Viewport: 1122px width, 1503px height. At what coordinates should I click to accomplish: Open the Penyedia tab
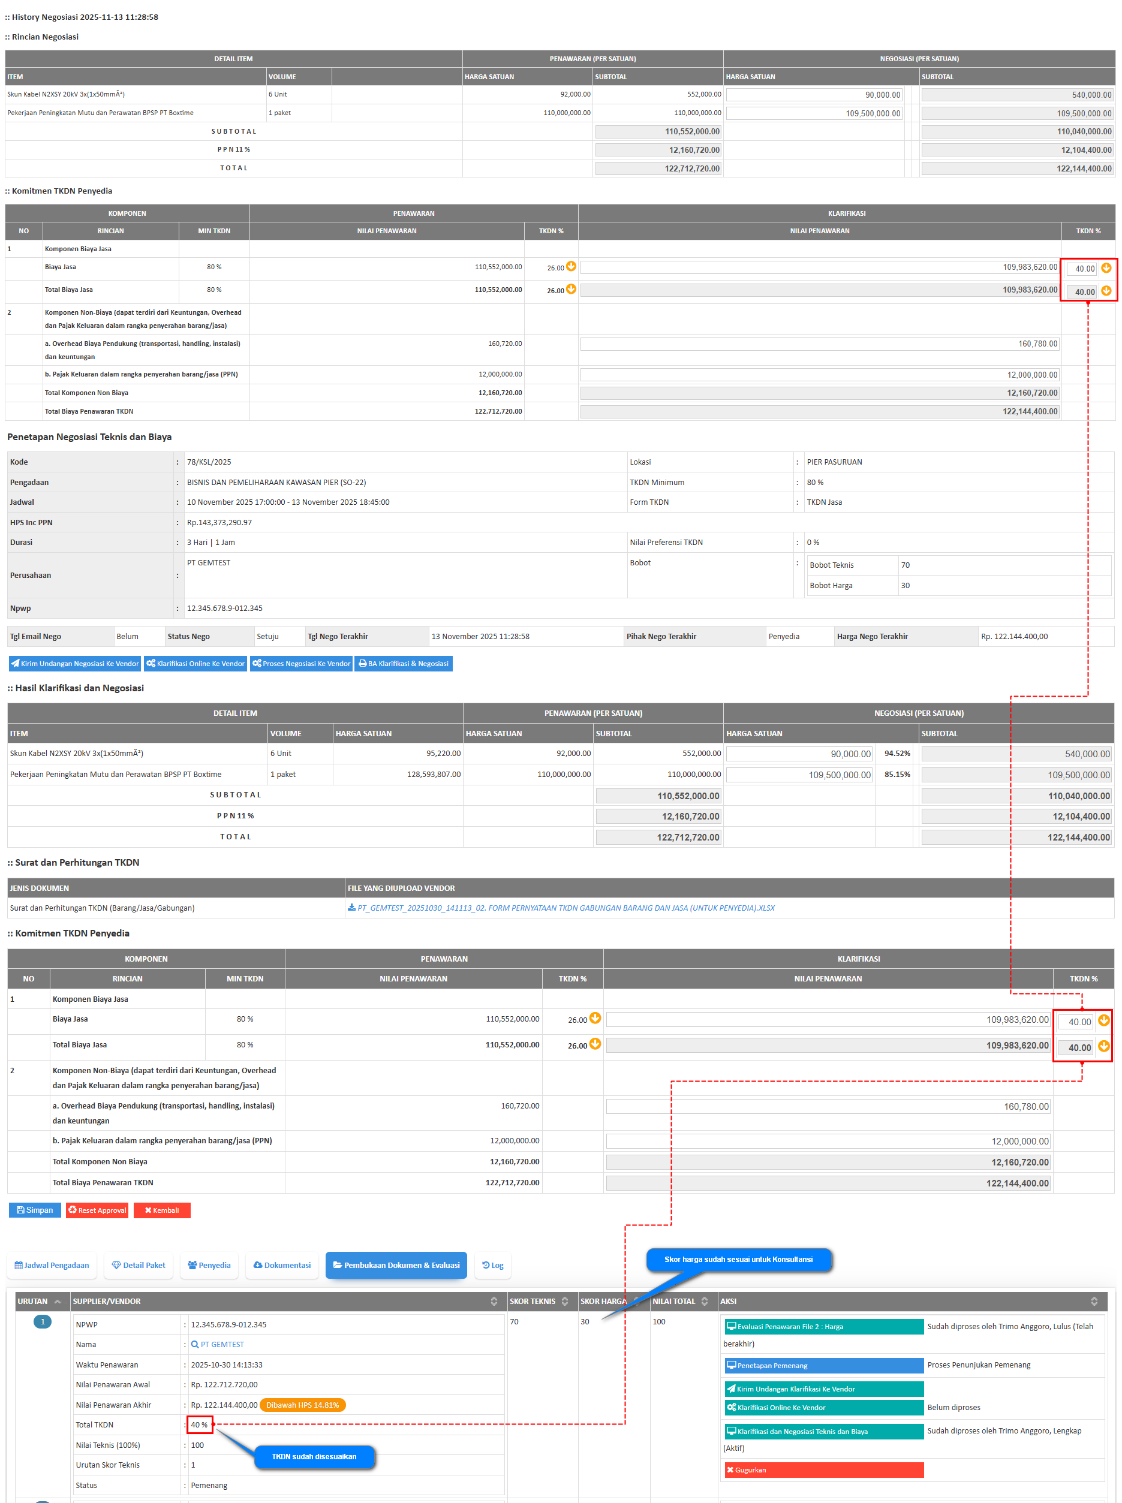(209, 1266)
